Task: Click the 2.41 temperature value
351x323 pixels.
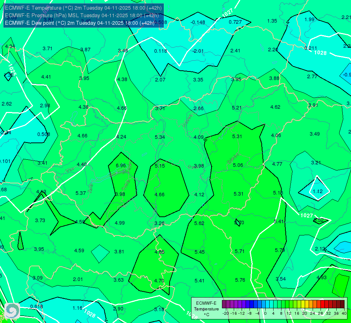Action: click(235, 51)
